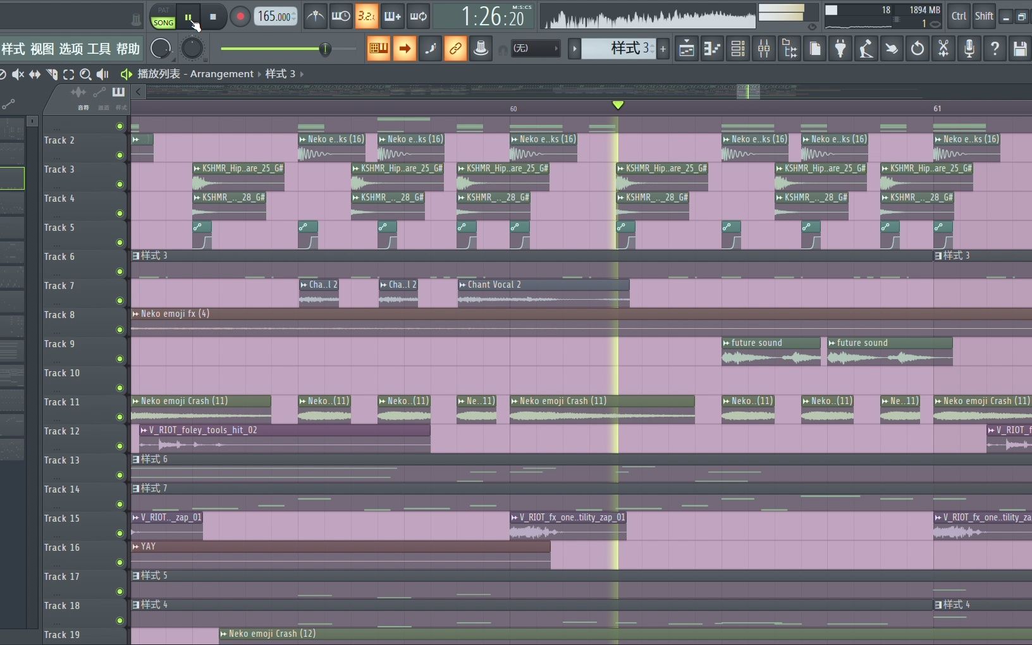
Task: Click the main volume knob
Action: [x=161, y=49]
